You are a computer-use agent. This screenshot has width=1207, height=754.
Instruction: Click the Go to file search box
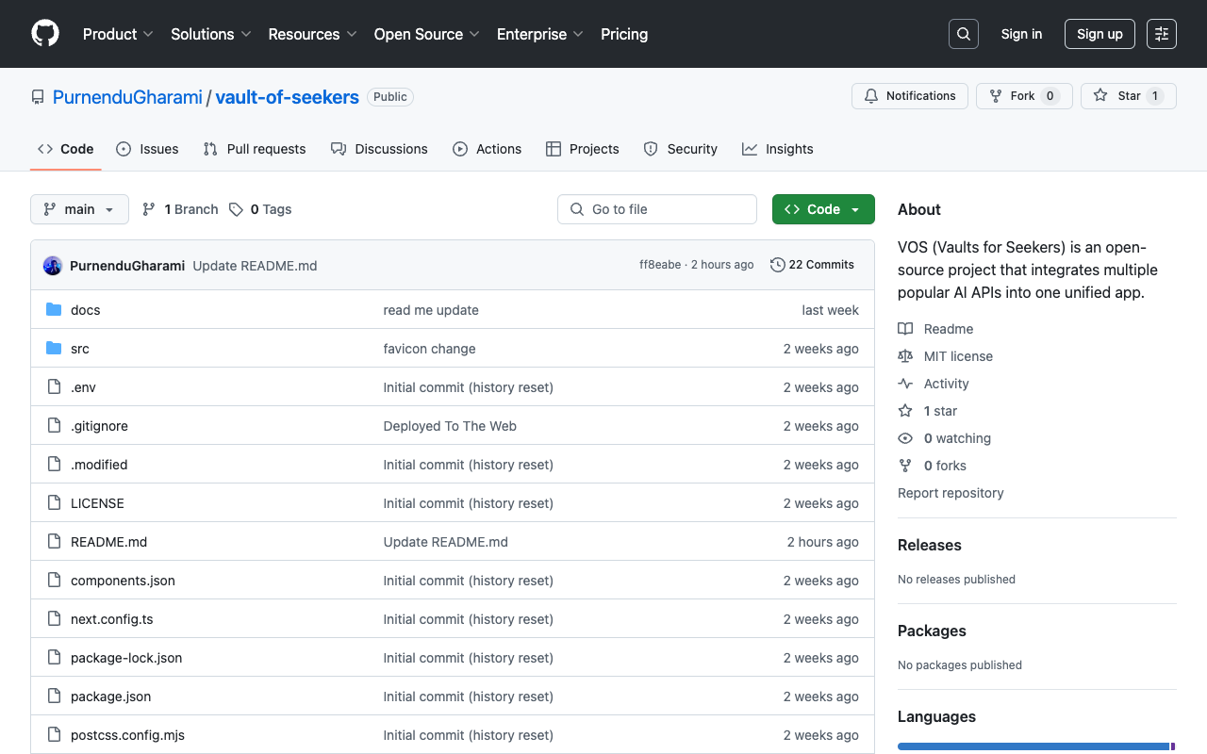pyautogui.click(x=657, y=208)
